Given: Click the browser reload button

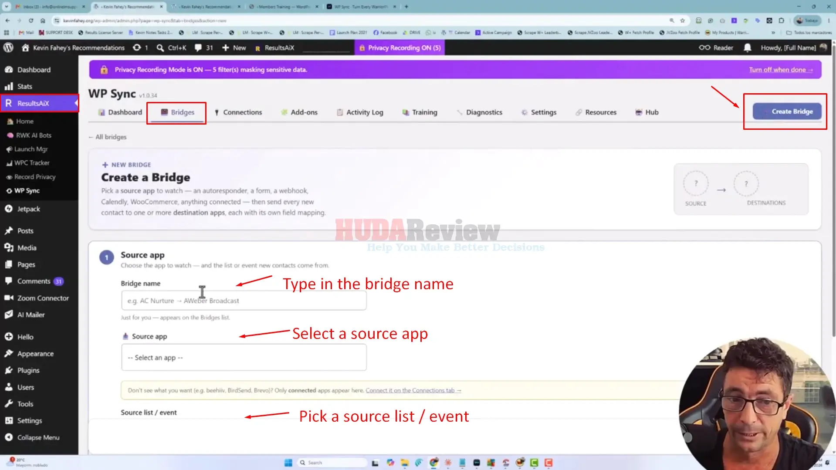Looking at the screenshot, I should click(x=31, y=20).
